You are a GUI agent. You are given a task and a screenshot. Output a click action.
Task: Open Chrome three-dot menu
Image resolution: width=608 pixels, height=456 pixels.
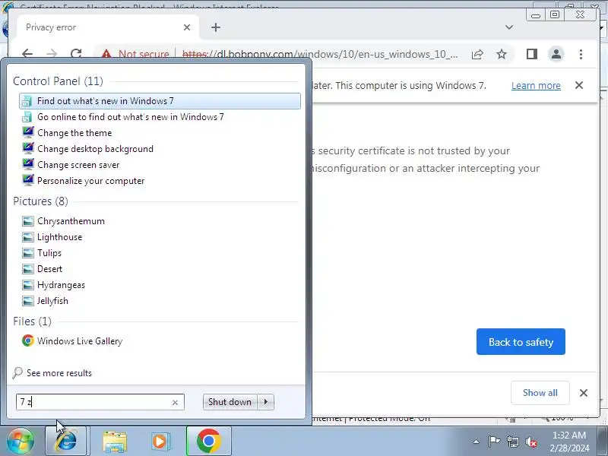[x=581, y=54]
